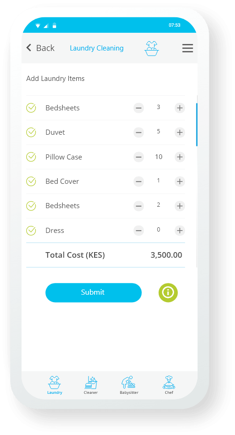Click the green info icon
Viewport: 235px width, 435px height.
(168, 292)
